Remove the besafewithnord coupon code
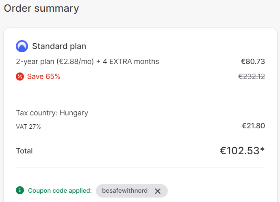 pyautogui.click(x=158, y=191)
